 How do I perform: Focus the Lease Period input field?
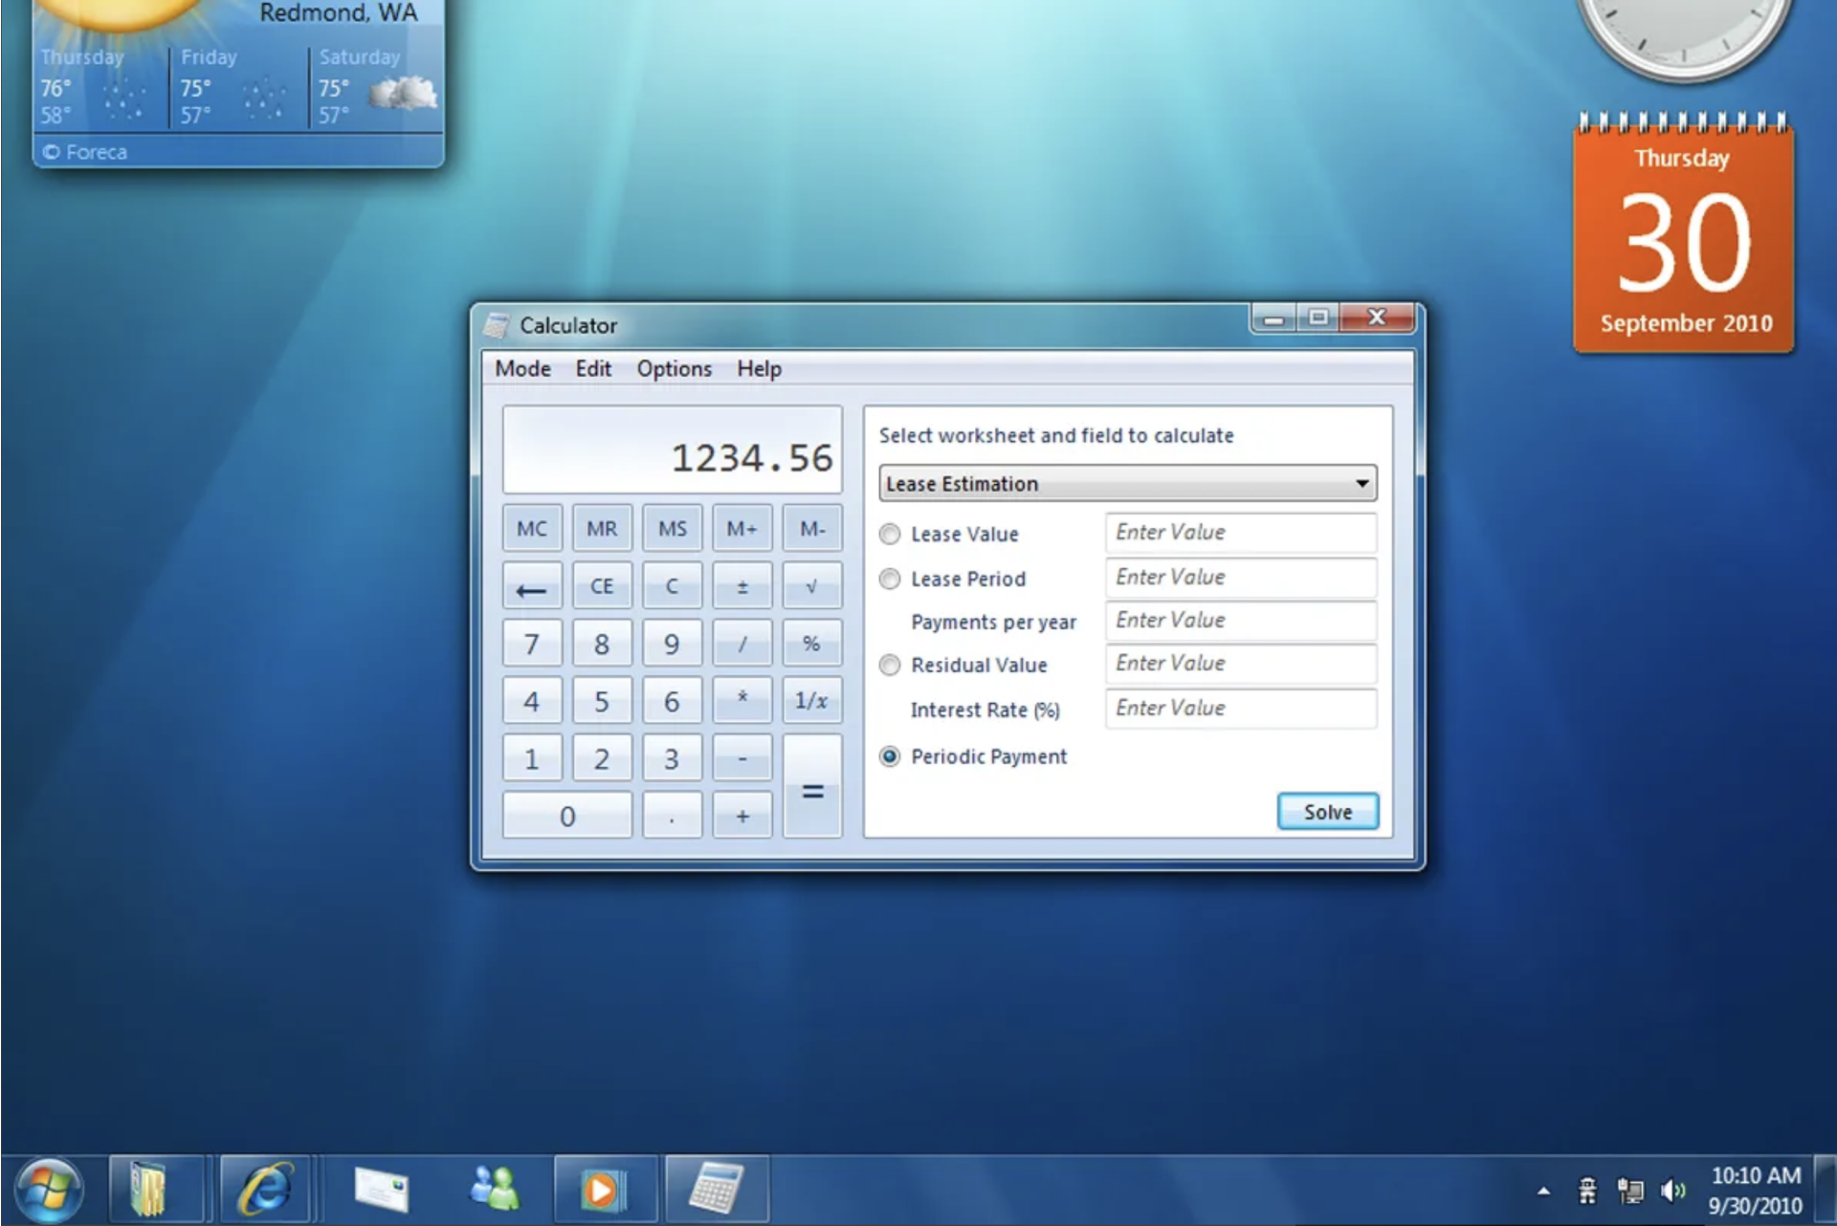(x=1241, y=578)
